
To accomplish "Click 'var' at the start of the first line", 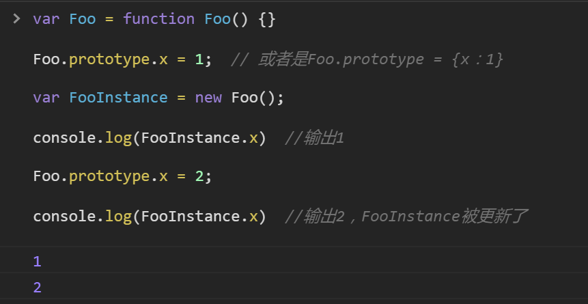I will pos(46,19).
